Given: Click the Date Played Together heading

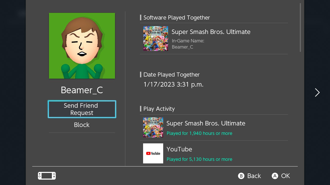Looking at the screenshot, I should (171, 75).
